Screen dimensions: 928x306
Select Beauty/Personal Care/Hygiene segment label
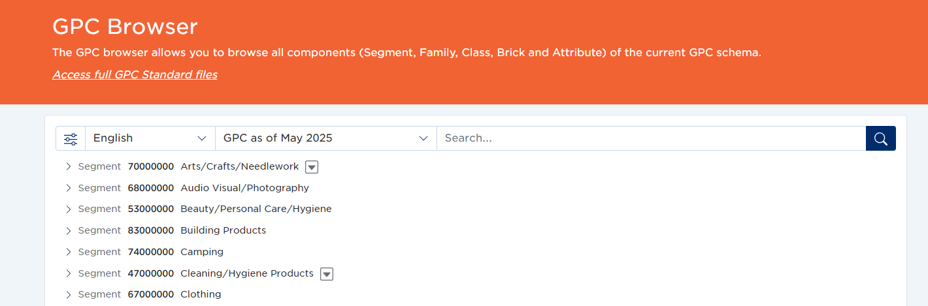coord(256,209)
